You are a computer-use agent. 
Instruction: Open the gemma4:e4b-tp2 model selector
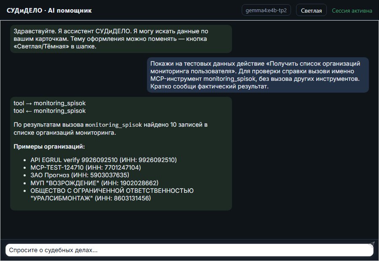coord(266,10)
